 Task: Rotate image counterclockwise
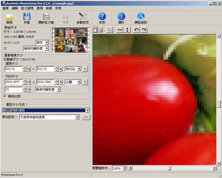(x=137, y=30)
